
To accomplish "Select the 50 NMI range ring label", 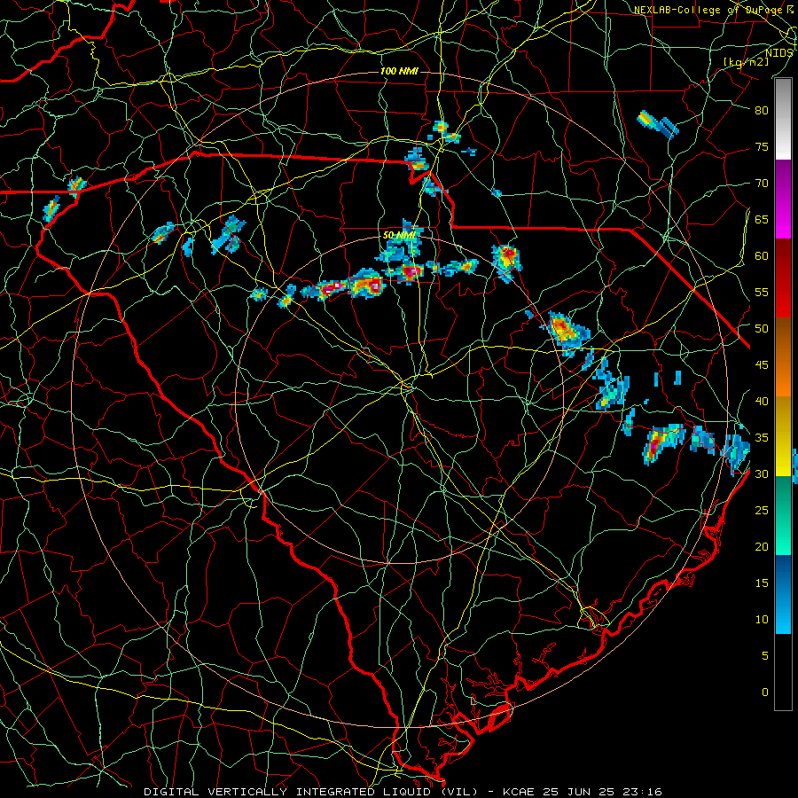I will (400, 235).
